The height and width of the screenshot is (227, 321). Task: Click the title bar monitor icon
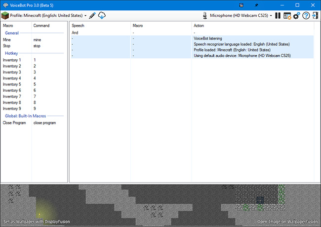pos(241,5)
